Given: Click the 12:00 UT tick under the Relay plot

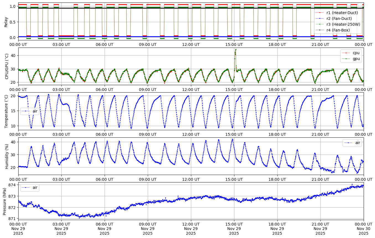Looking at the screenshot, I should pyautogui.click(x=191, y=45).
